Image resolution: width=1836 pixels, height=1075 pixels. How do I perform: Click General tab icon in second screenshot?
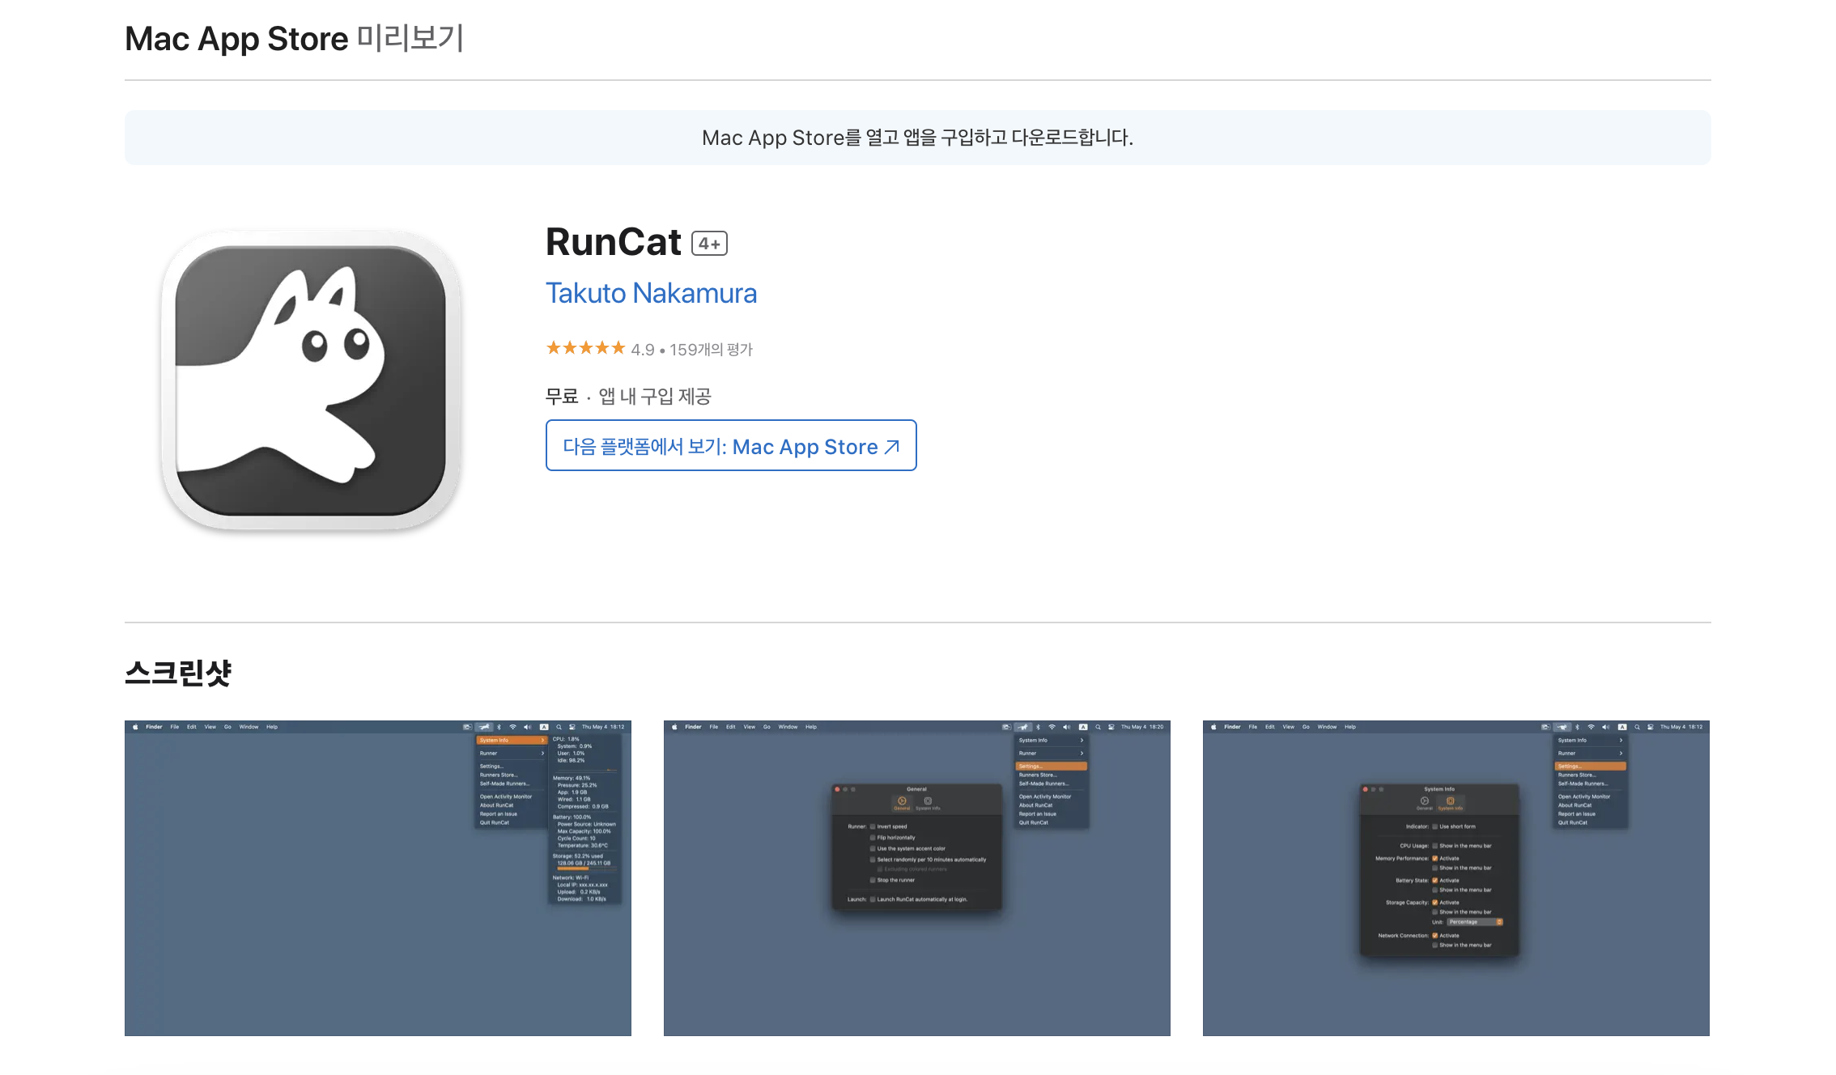pos(902,802)
